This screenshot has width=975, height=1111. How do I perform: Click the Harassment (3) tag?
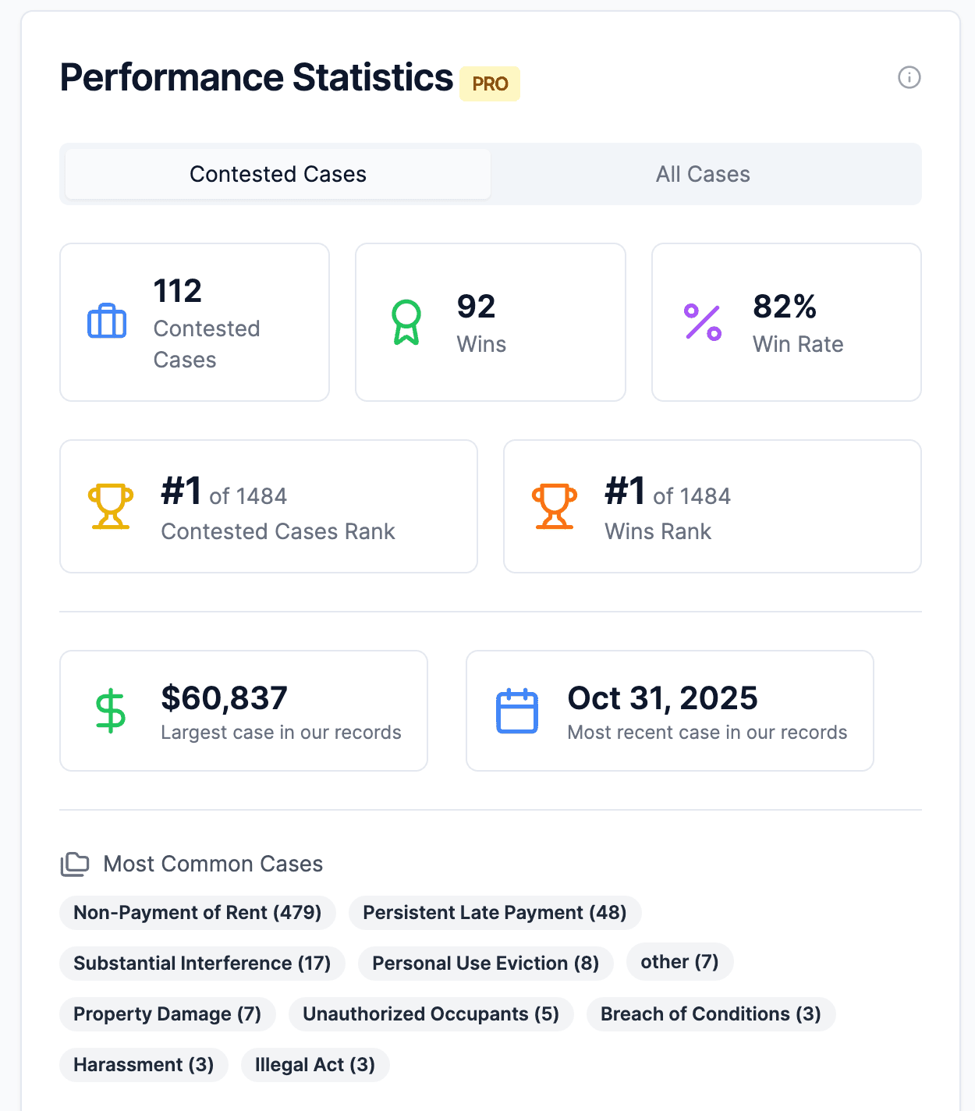pos(144,1065)
